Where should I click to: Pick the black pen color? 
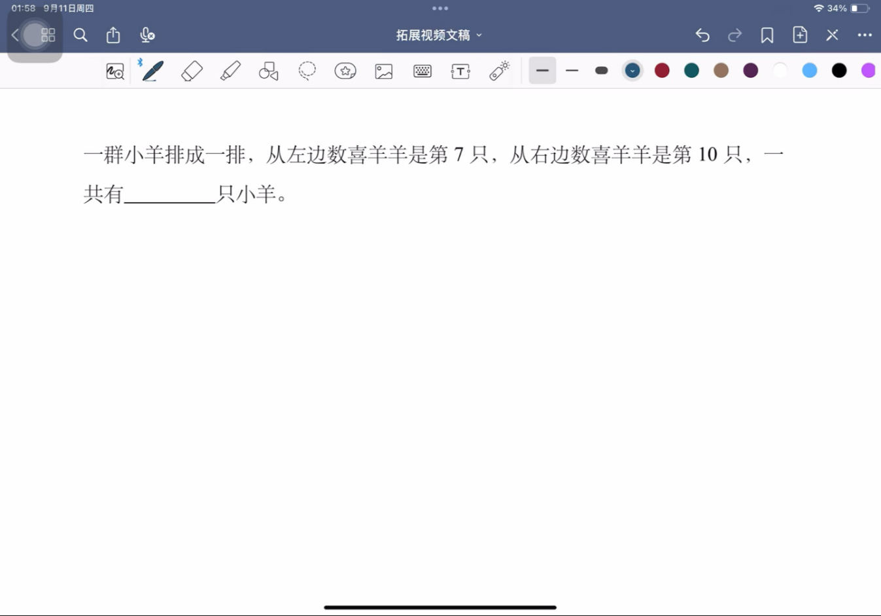[x=839, y=71]
